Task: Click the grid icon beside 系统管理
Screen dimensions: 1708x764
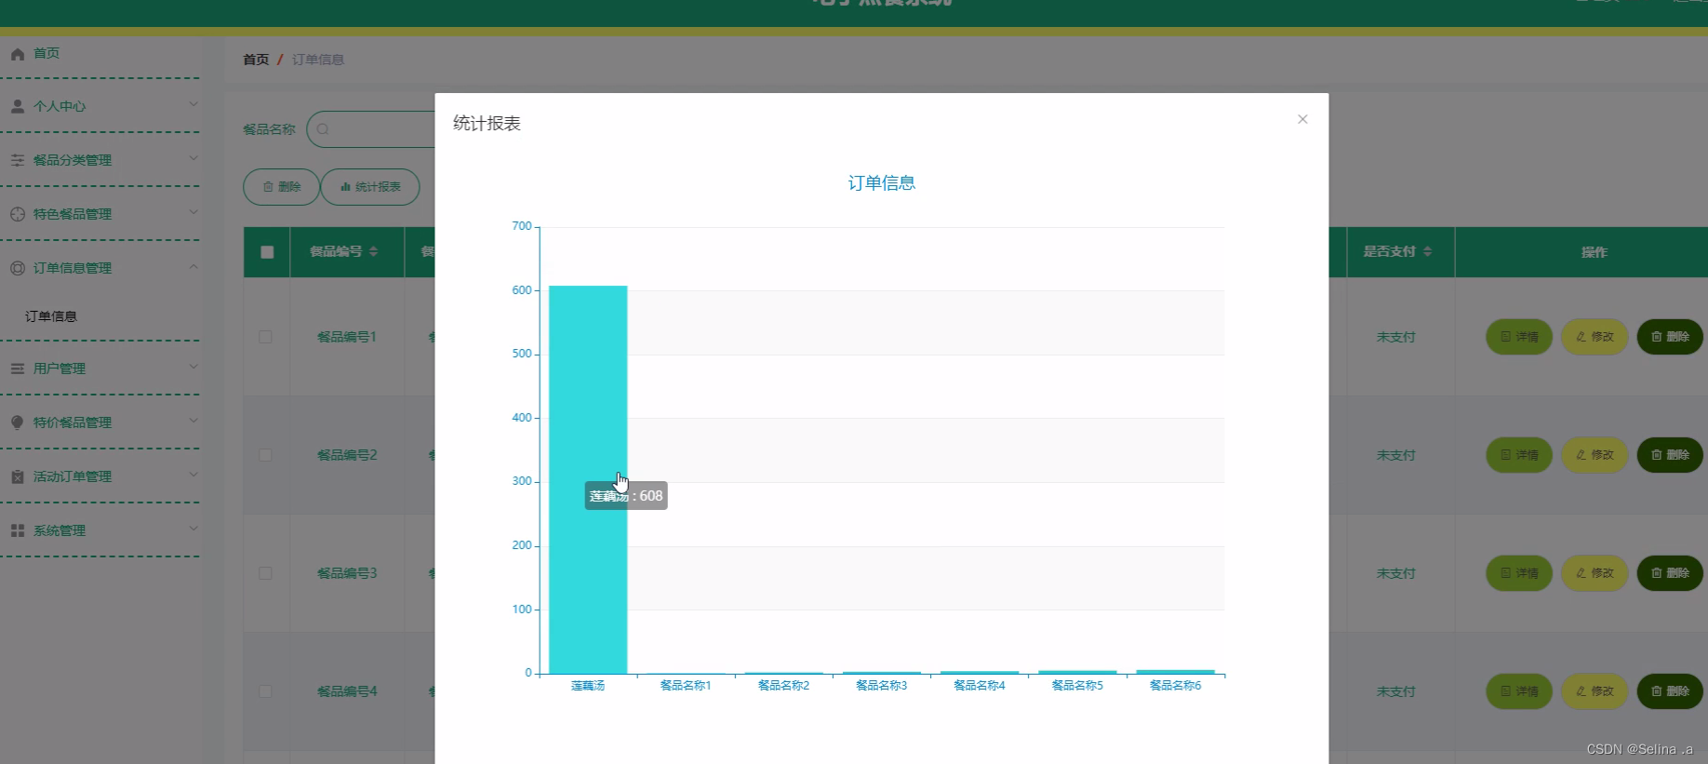Action: (x=18, y=530)
